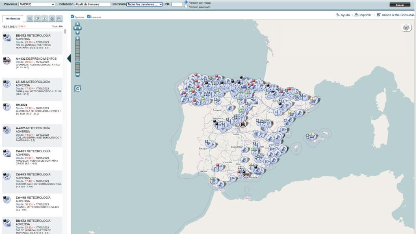Image resolution: width=416 pixels, height=234 pixels.
Task: Select the A-4132 DESPRENDIMIENTOS incident text
Action: (36, 58)
